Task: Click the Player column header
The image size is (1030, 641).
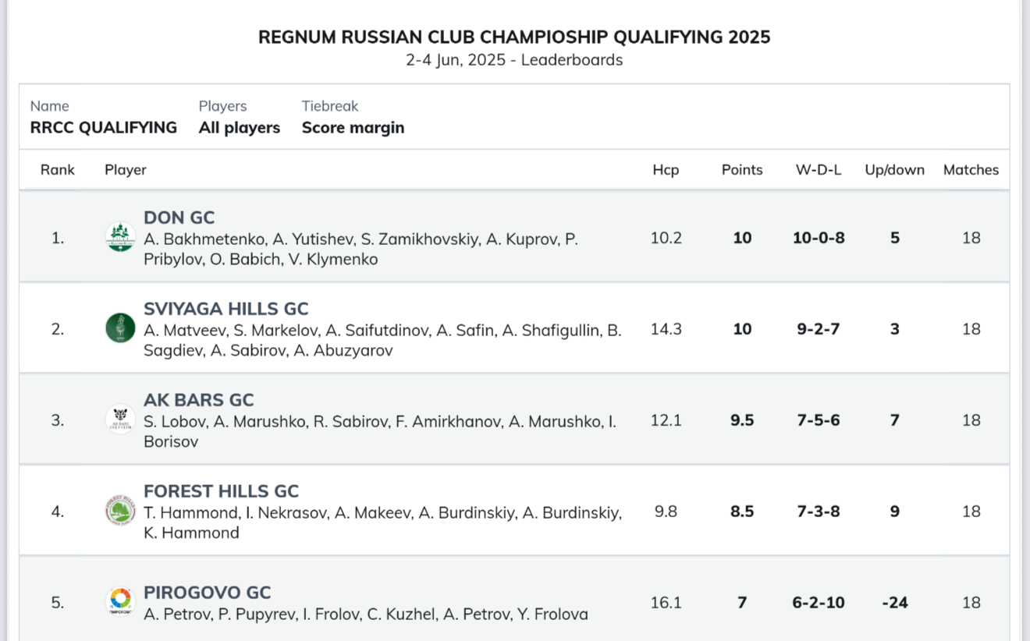Action: pyautogui.click(x=126, y=170)
